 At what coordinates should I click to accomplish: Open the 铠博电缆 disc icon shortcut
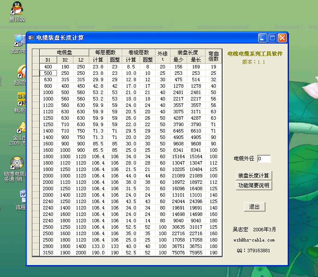point(17,163)
